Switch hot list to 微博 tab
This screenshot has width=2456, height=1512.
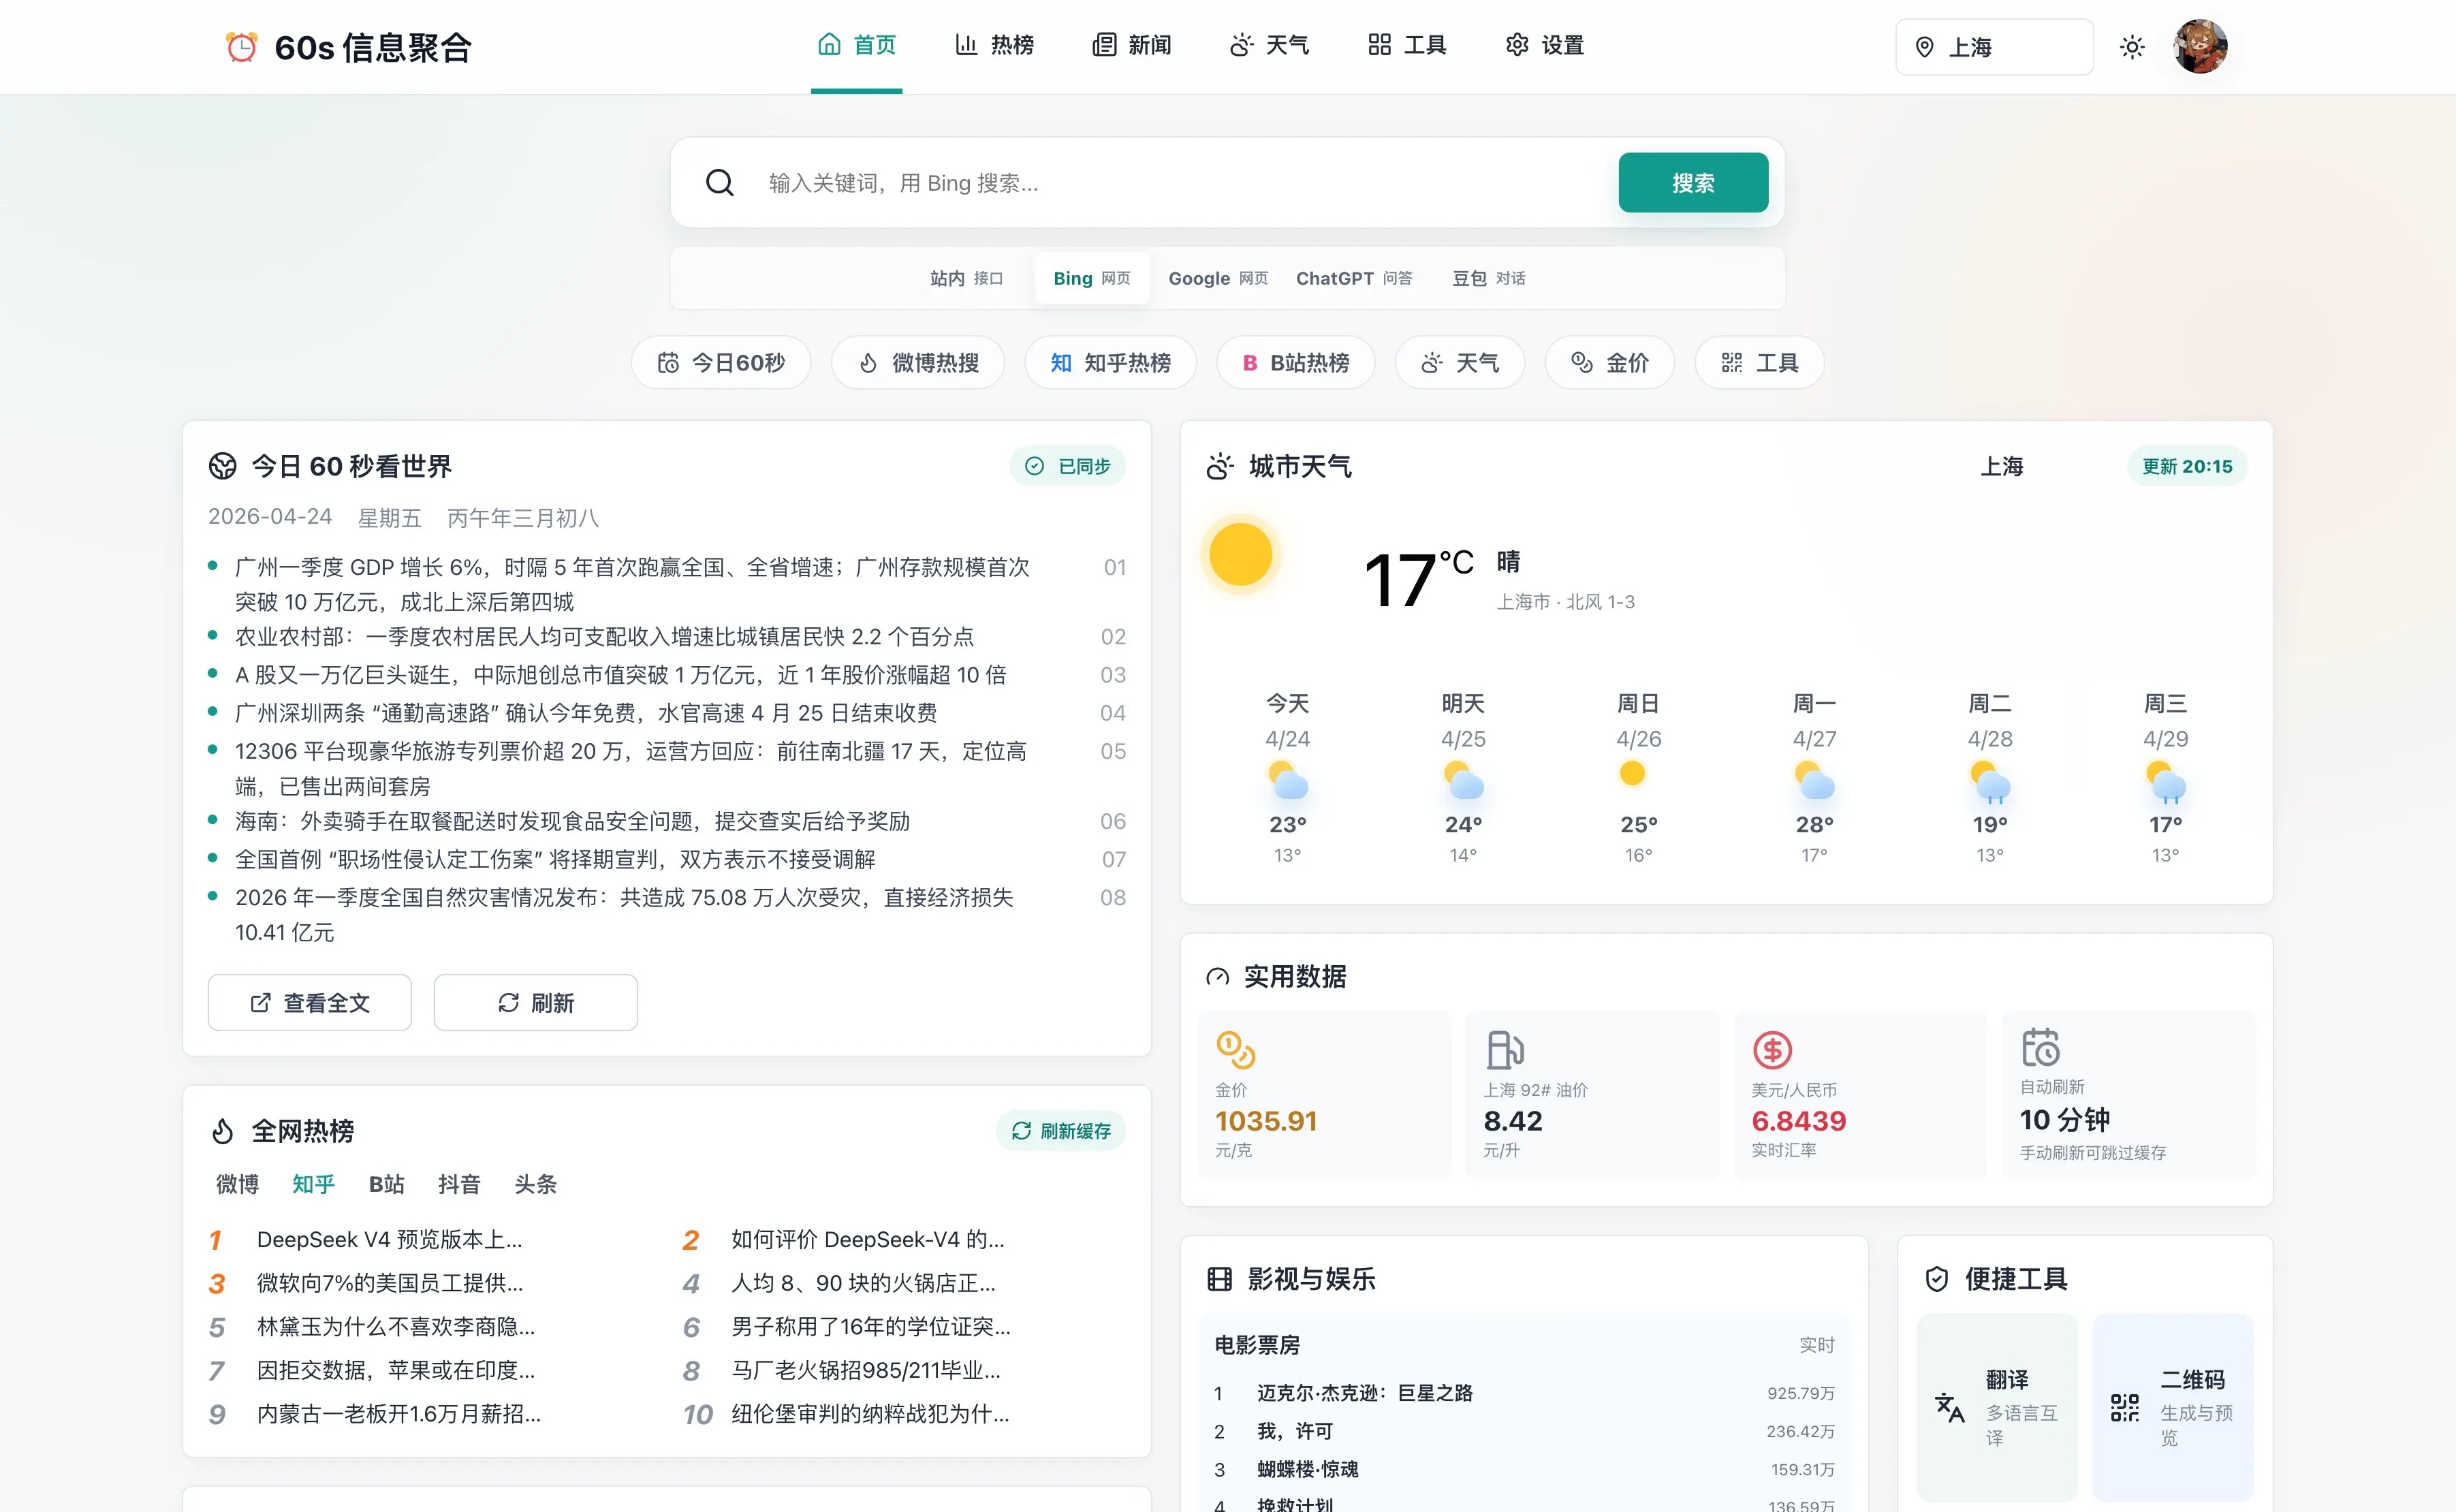click(237, 1184)
